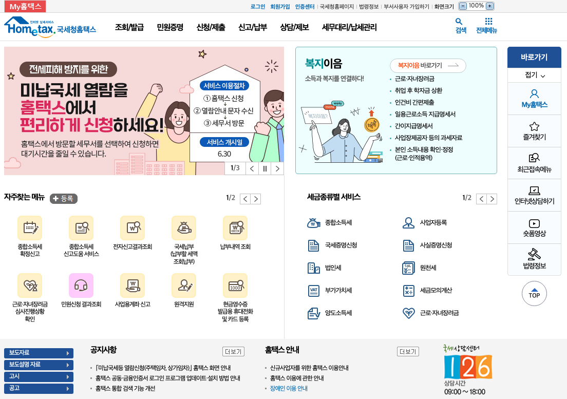Go to next 자주찾는 메뉴 page

[x=256, y=199]
